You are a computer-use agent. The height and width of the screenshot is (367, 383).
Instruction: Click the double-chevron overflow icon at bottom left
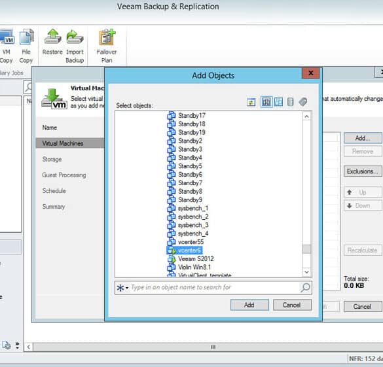[x=17, y=345]
